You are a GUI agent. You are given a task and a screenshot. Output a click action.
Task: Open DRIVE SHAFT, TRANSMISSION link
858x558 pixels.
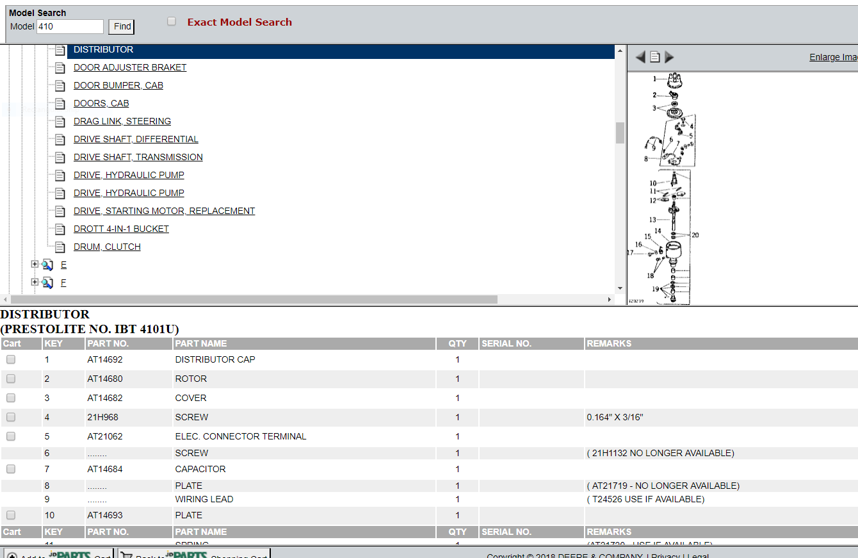coord(138,157)
